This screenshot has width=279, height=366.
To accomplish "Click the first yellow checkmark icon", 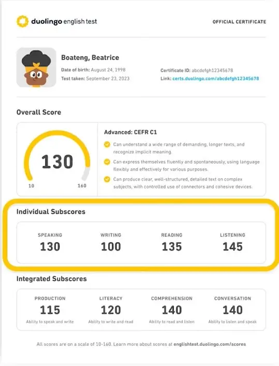I will tap(107, 144).
